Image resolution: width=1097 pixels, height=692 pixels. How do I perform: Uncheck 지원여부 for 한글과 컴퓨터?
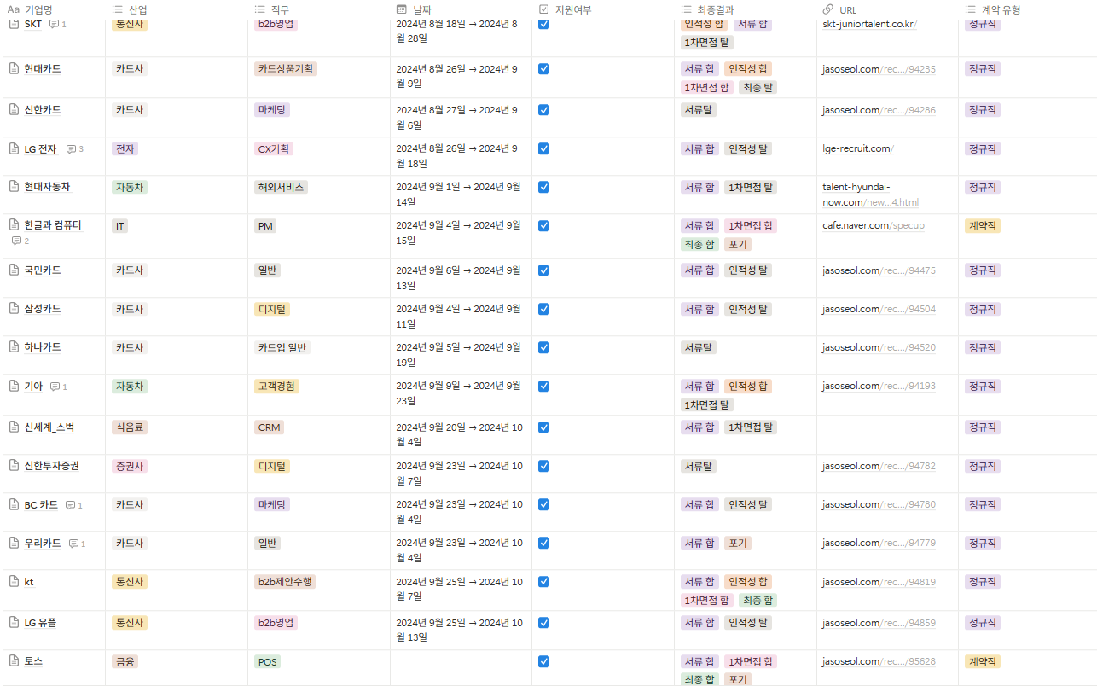tap(543, 225)
